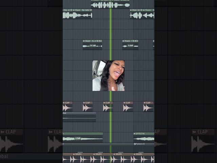The width and height of the screenshot is (217, 163).
Task: Click the clip menu arrow of 'Ekane - N..er ID #12'
Action: pos(84,41)
